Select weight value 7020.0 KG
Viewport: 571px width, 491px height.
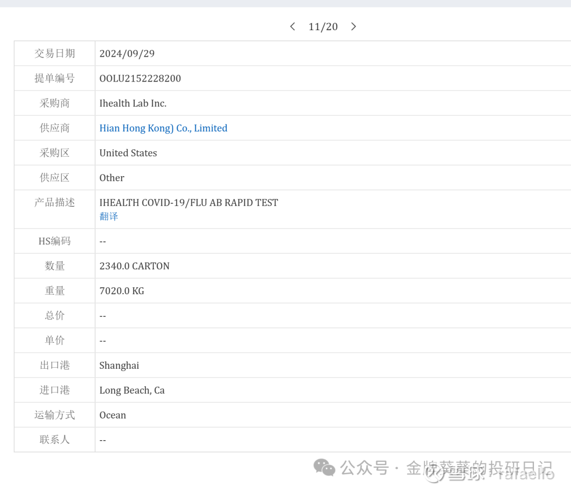(x=122, y=291)
